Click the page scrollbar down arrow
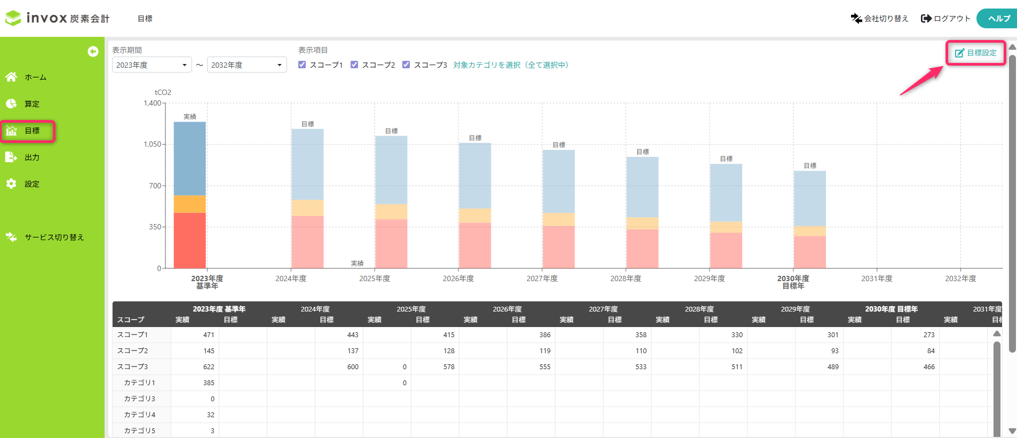The image size is (1017, 438). [1012, 431]
